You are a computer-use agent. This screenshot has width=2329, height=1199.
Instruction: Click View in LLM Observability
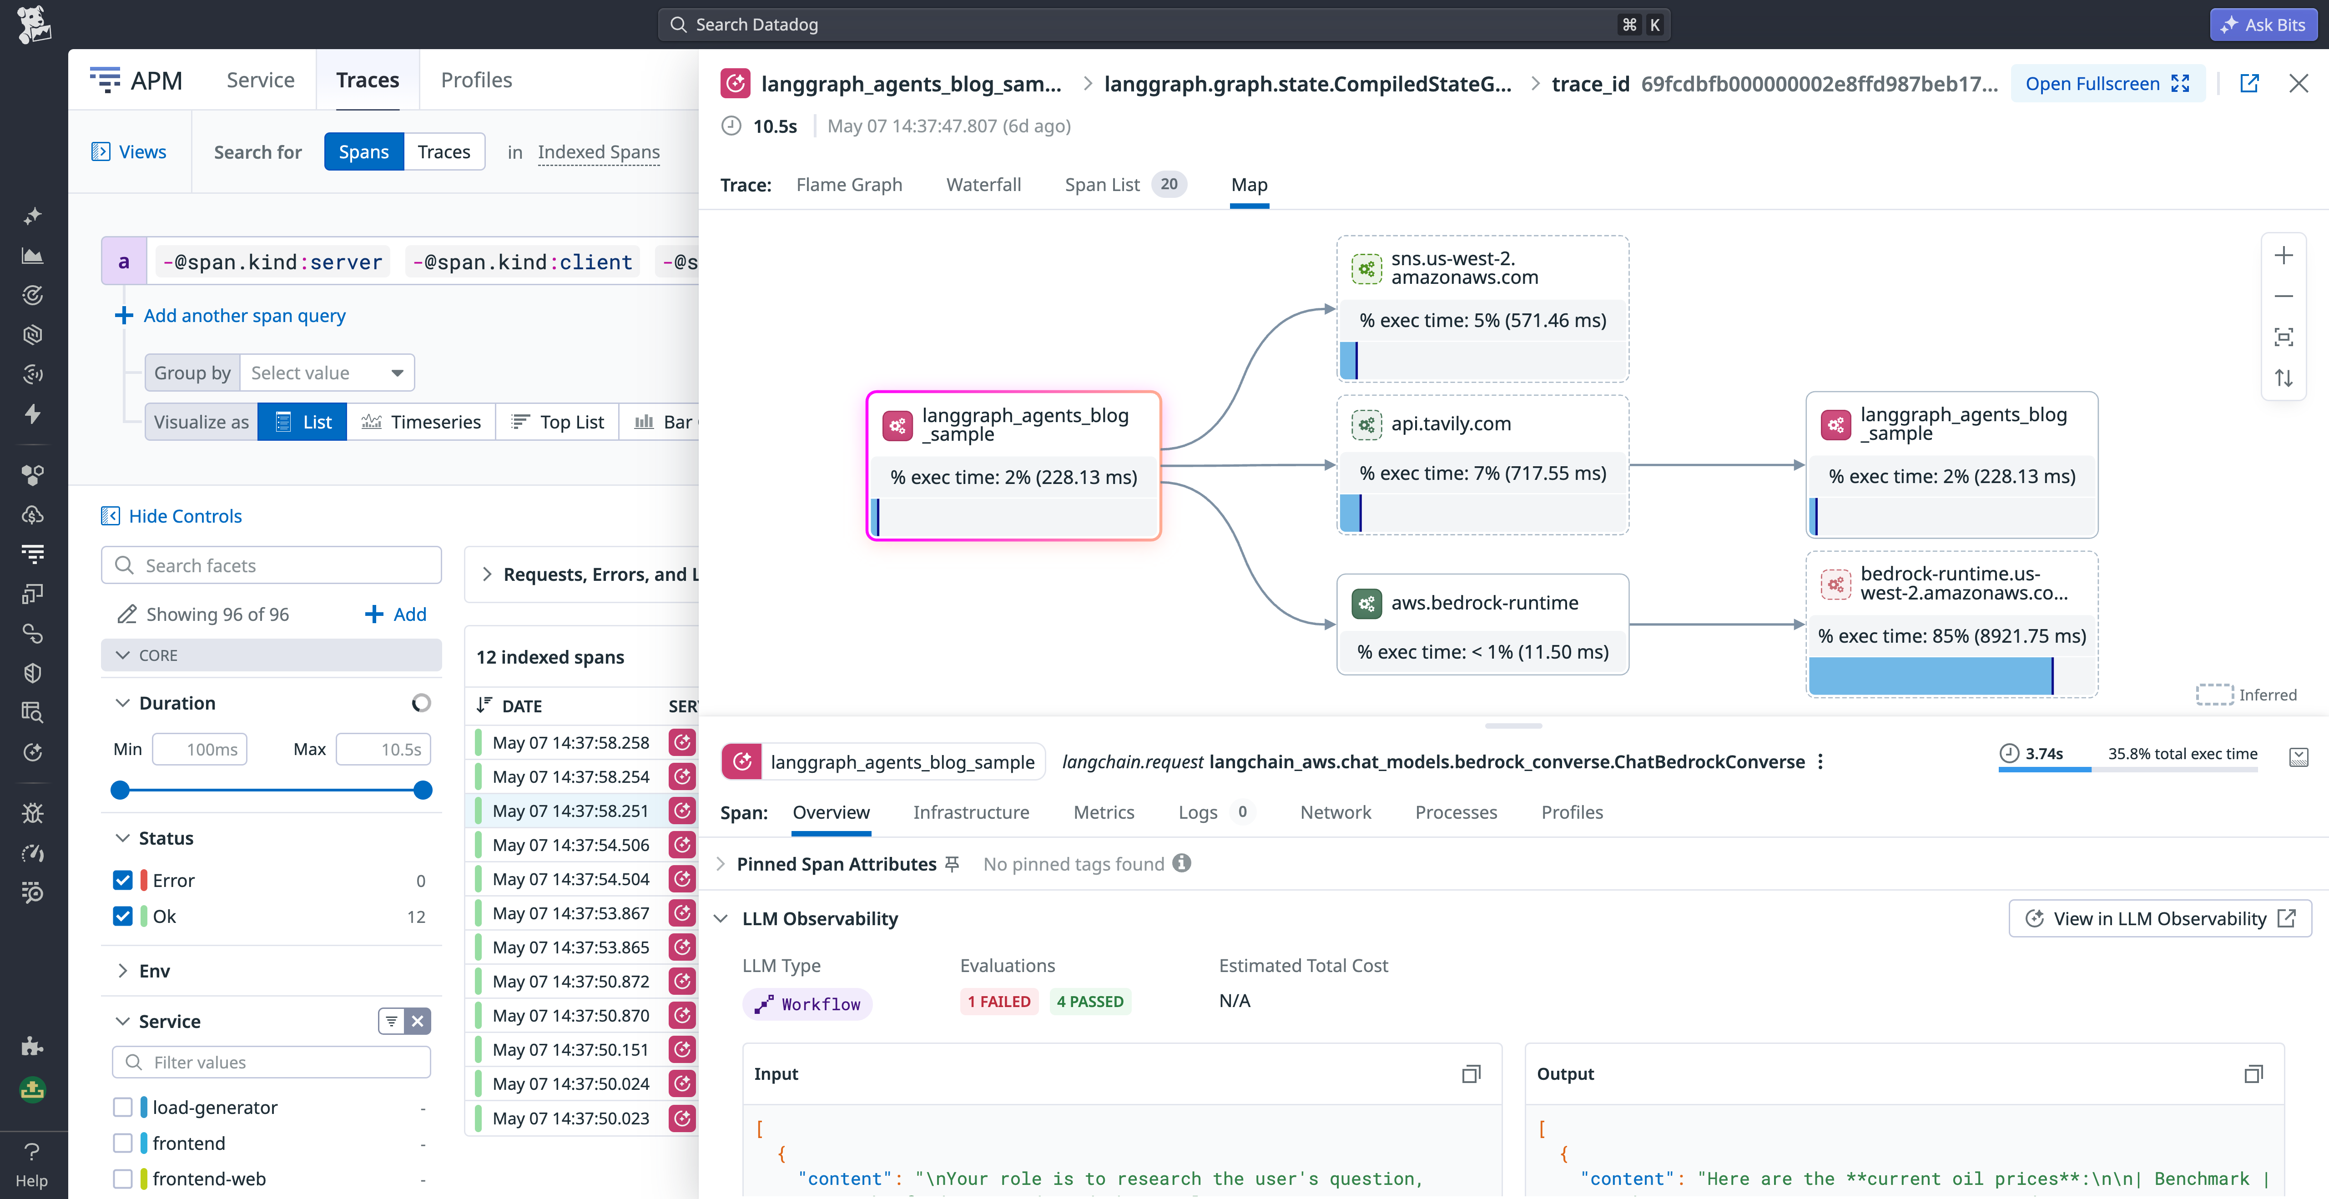point(2160,919)
